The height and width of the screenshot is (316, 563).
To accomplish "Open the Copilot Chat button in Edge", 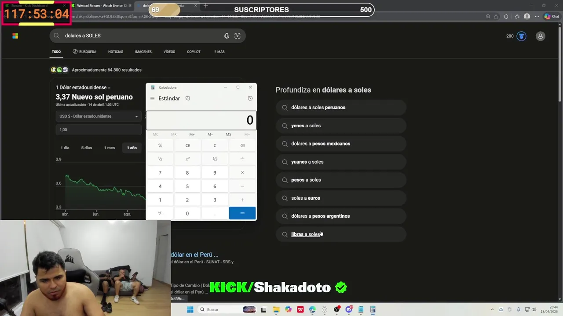I will (x=551, y=16).
